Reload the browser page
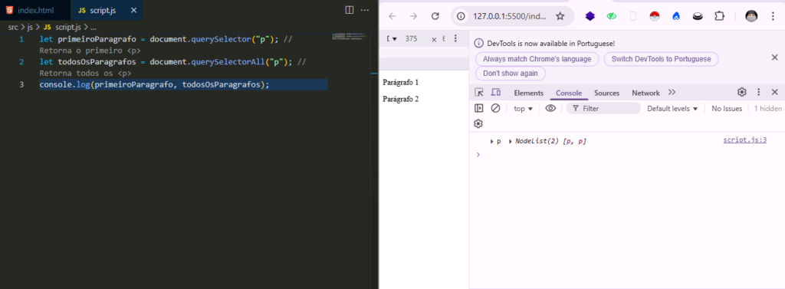Image resolution: width=785 pixels, height=289 pixels. point(435,16)
